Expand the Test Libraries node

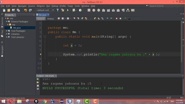coord(7,37)
